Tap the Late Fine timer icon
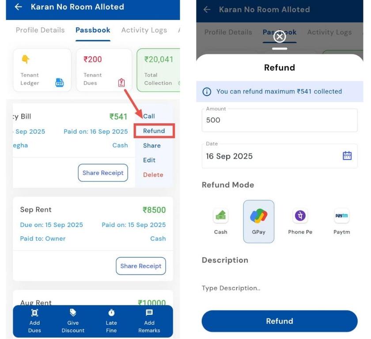 click(111, 313)
